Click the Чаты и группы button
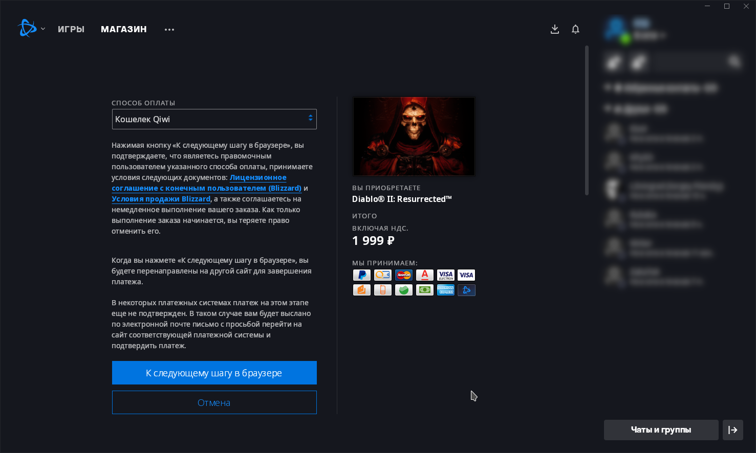This screenshot has width=756, height=453. pyautogui.click(x=661, y=430)
